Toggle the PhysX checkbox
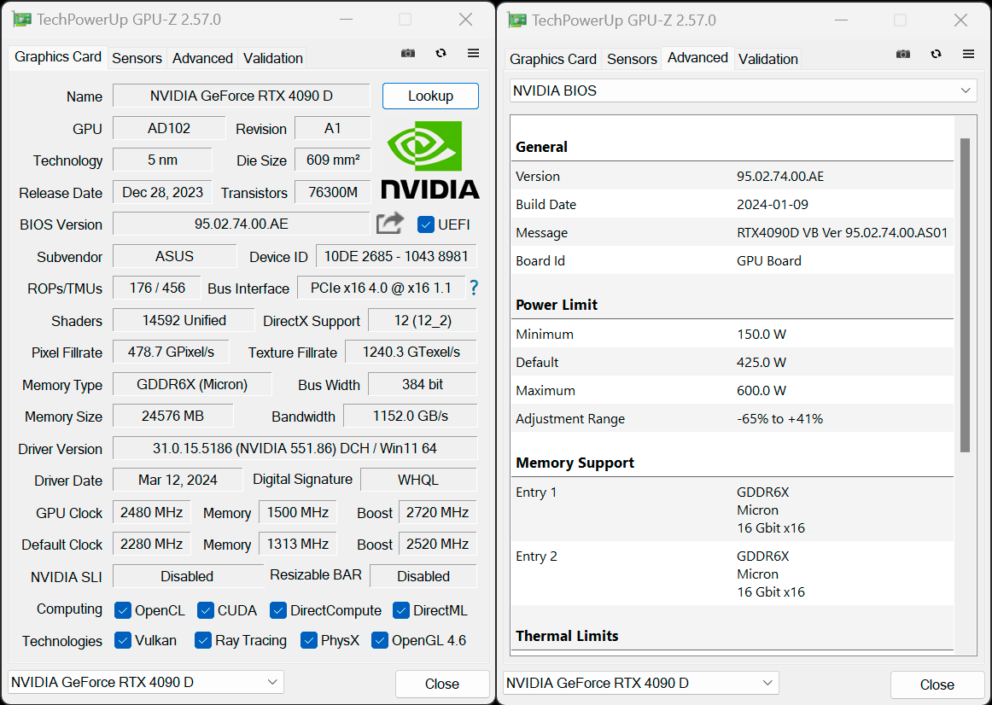Viewport: 992px width, 705px height. tap(309, 640)
